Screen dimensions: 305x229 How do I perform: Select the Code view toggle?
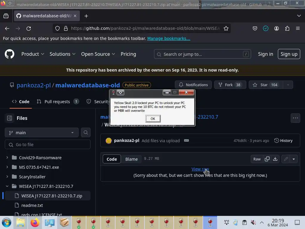point(112,159)
